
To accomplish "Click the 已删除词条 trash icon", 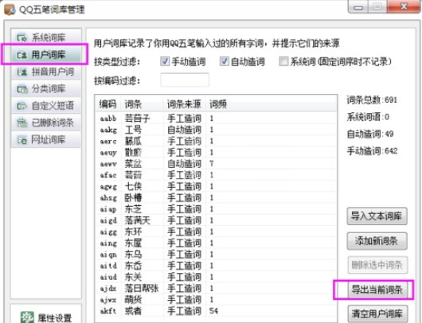I will pos(21,123).
